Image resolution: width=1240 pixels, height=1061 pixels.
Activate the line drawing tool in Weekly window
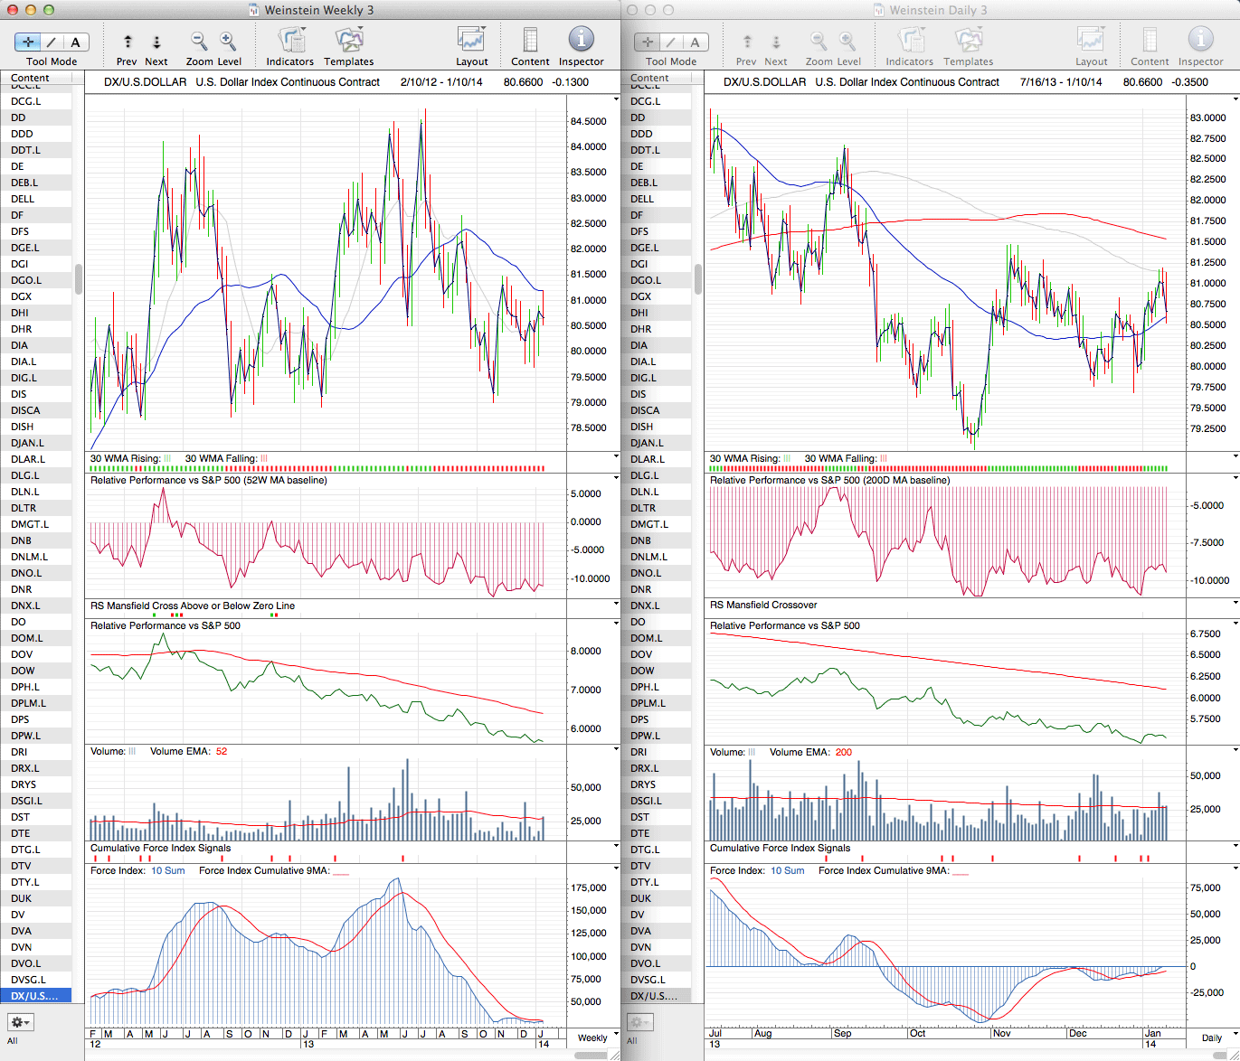[x=52, y=42]
